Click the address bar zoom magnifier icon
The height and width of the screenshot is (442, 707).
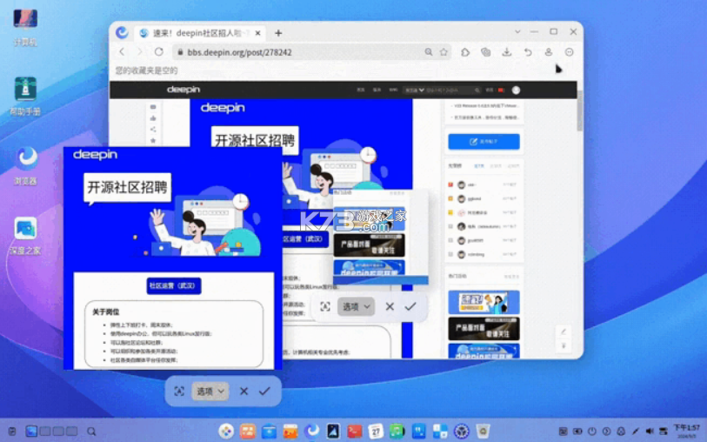[429, 52]
